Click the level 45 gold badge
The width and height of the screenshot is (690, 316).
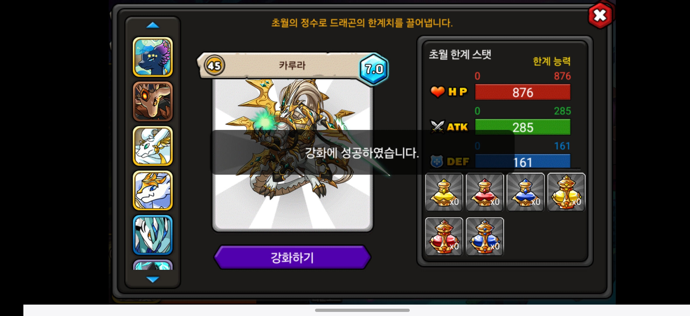click(214, 66)
